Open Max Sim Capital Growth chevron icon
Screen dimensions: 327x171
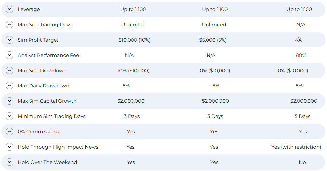tap(10, 101)
